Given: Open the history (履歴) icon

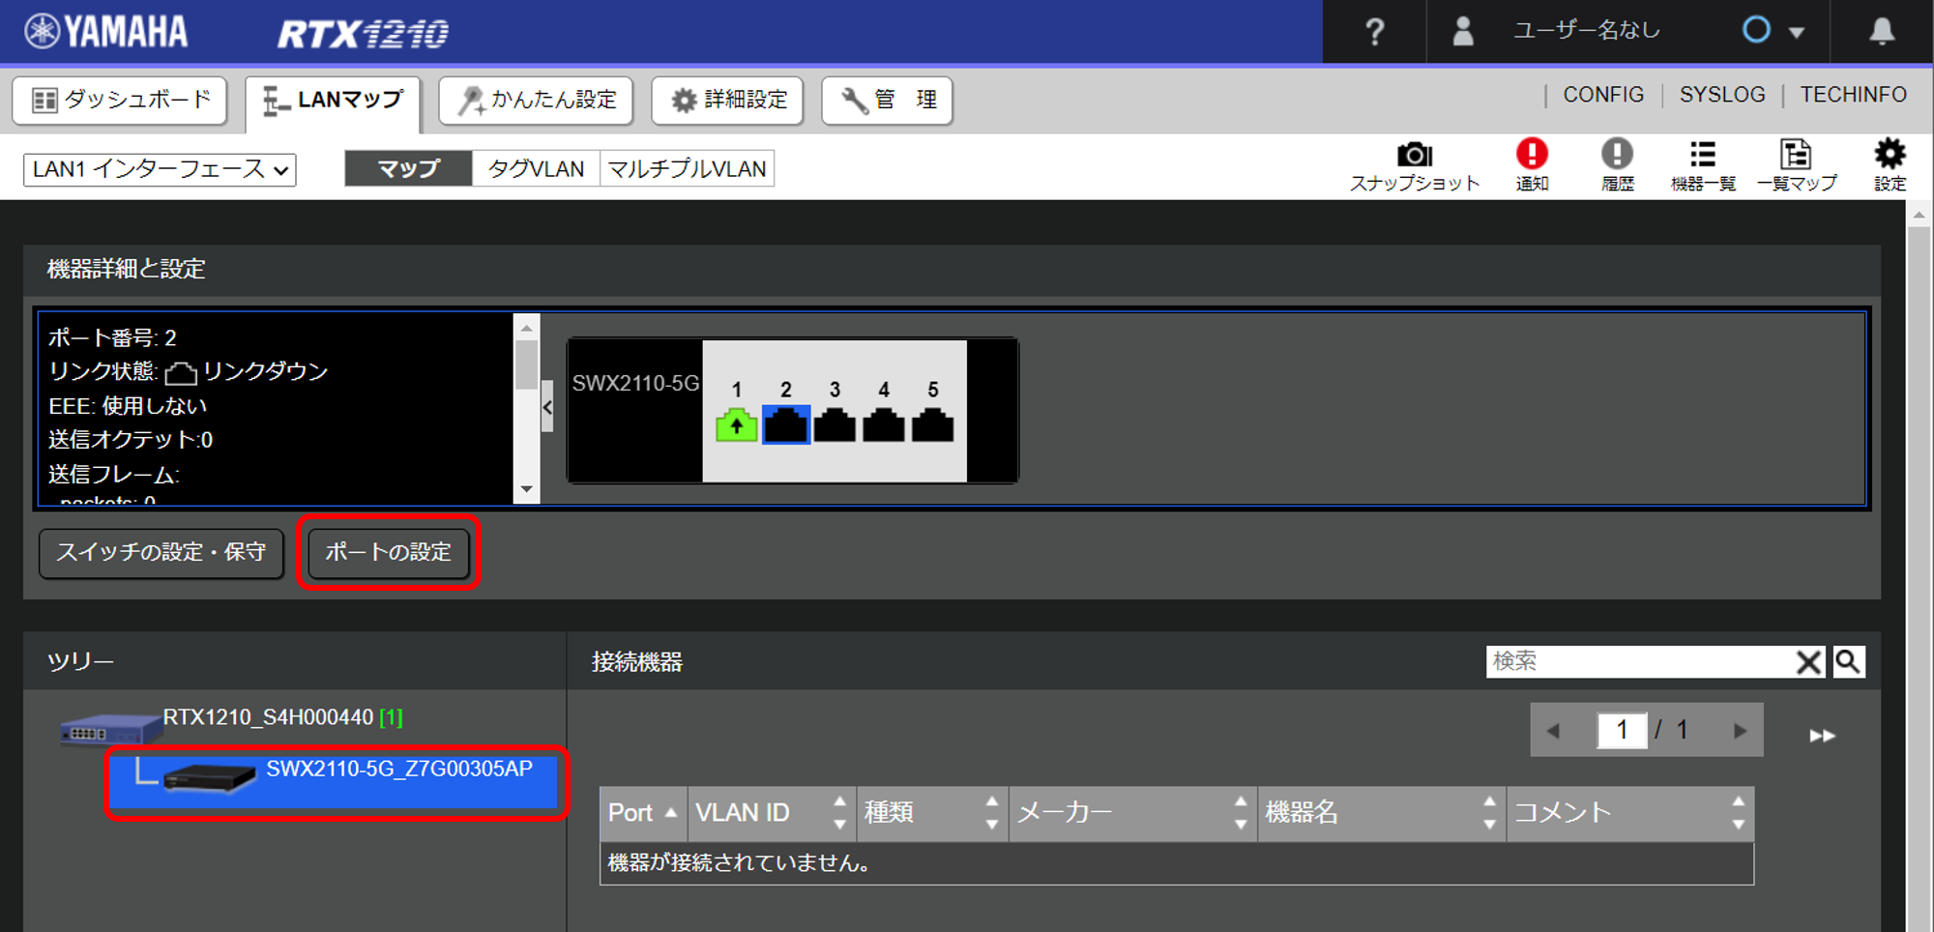Looking at the screenshot, I should pos(1617,155).
